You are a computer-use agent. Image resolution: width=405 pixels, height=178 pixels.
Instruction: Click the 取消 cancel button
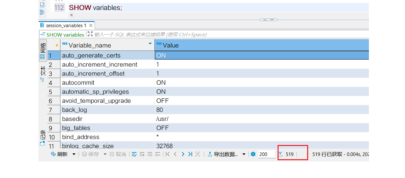tap(118, 154)
